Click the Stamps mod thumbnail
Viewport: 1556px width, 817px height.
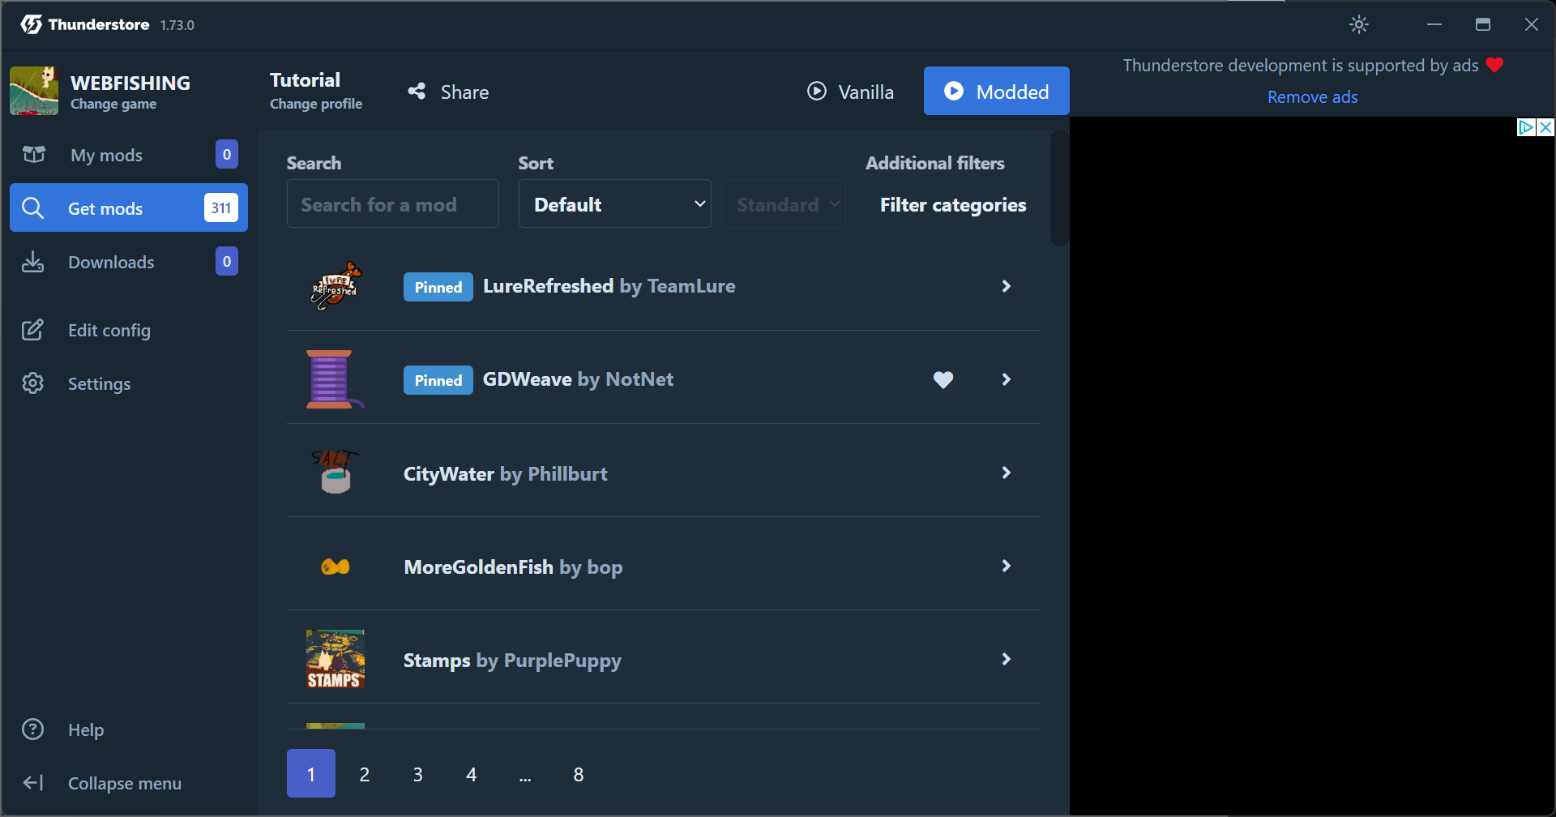coord(336,659)
